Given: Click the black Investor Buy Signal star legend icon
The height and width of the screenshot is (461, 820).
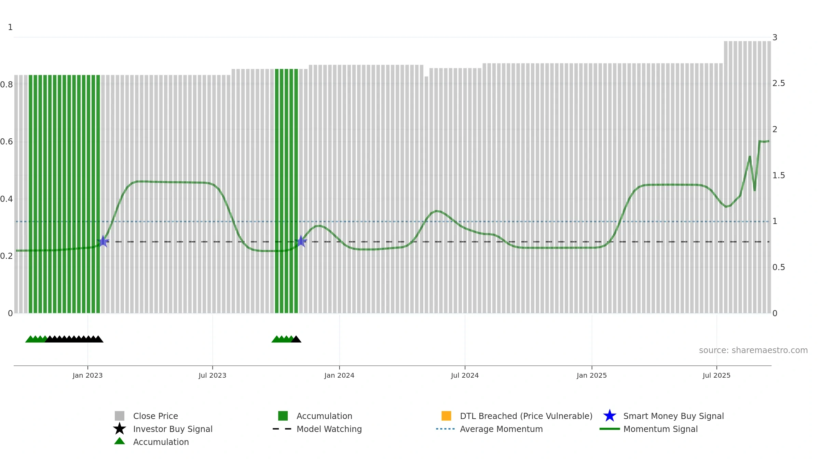Looking at the screenshot, I should 120,429.
